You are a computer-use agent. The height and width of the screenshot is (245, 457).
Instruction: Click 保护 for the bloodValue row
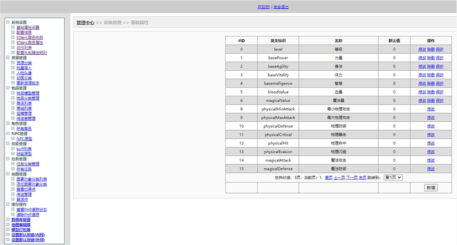tap(440, 92)
